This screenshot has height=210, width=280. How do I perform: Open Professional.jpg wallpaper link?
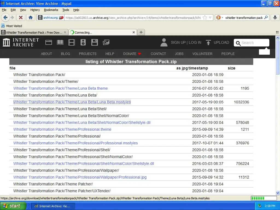[x=80, y=177]
